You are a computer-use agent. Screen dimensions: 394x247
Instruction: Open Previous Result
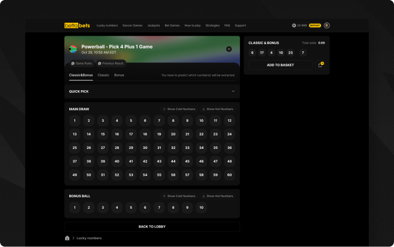[111, 63]
